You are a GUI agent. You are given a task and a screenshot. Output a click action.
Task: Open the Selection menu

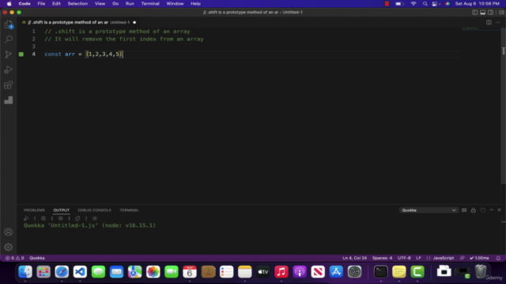(x=77, y=3)
